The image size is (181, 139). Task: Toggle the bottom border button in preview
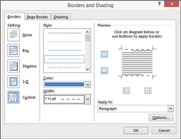(104, 71)
